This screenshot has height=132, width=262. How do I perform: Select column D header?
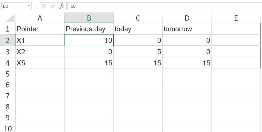click(x=187, y=18)
